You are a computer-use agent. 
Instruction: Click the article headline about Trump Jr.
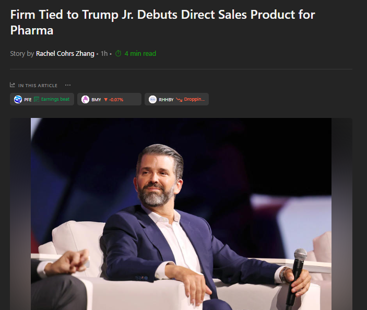[x=162, y=22]
